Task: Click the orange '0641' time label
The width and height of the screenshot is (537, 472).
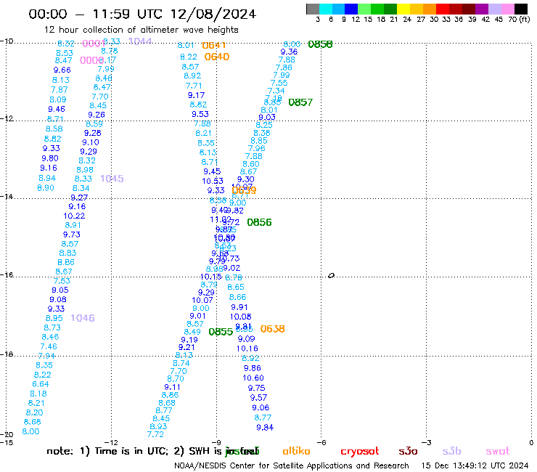Action: 213,45
